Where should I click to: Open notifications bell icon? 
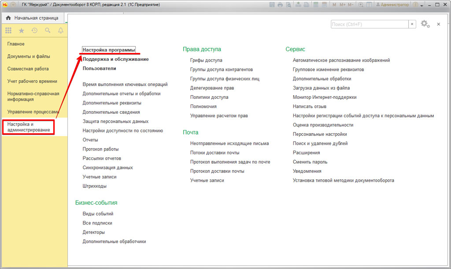[61, 30]
